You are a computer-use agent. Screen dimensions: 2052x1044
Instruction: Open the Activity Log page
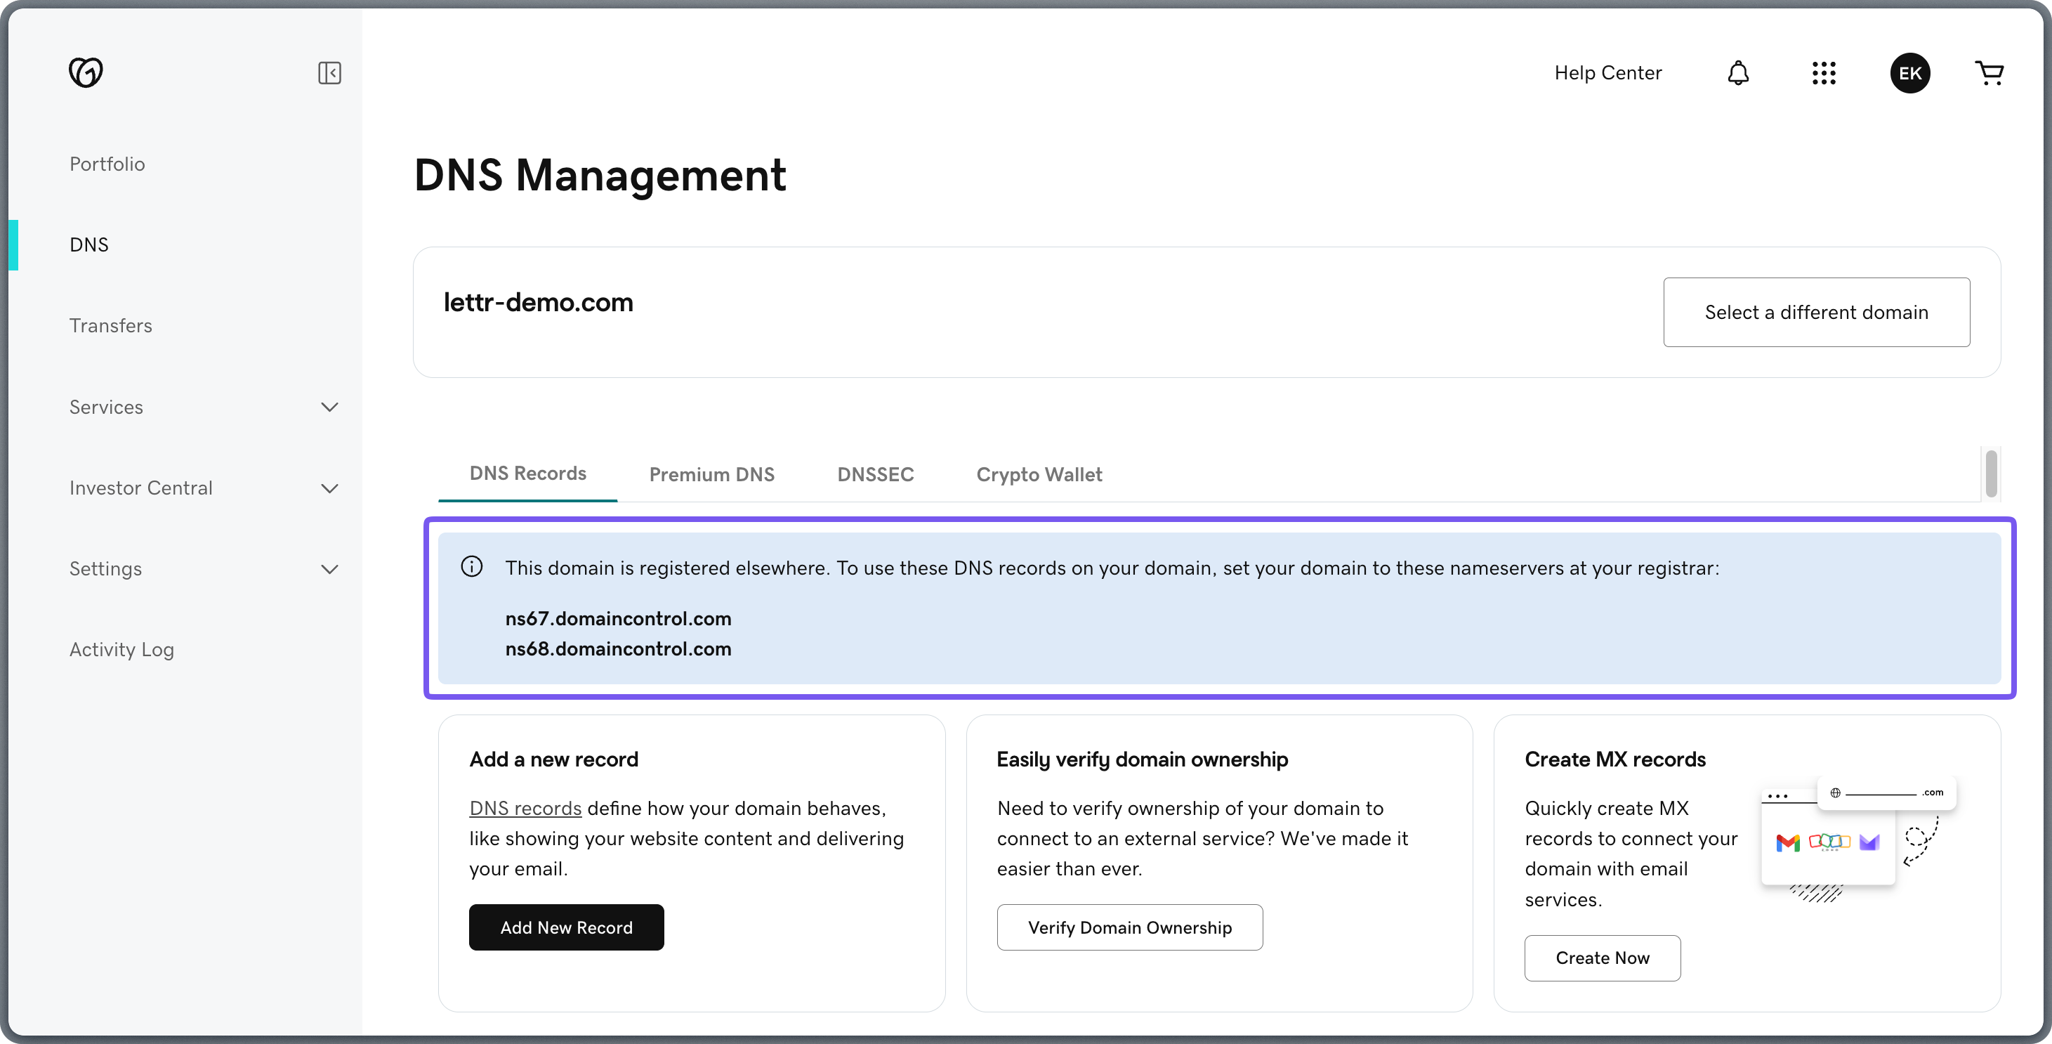click(121, 649)
